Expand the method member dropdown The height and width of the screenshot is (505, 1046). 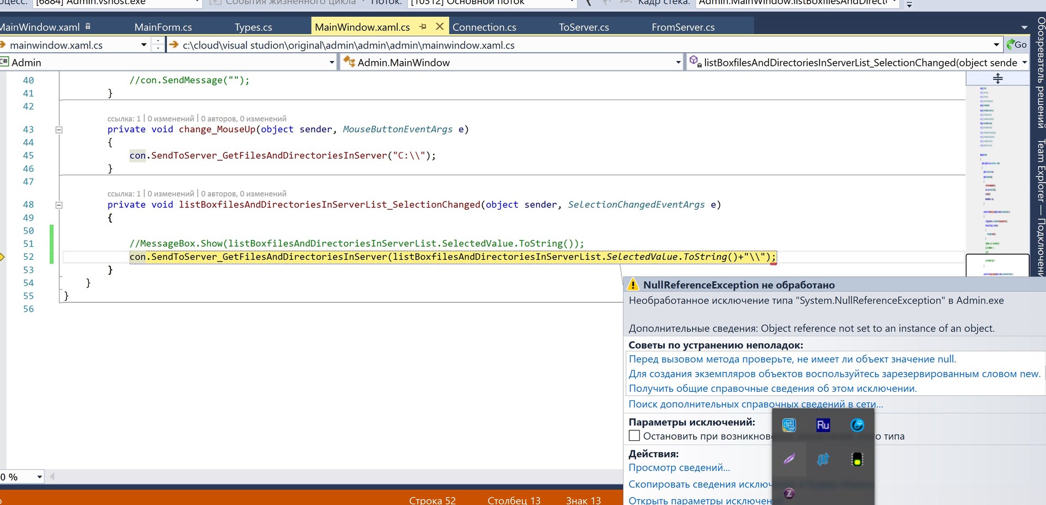pos(1024,63)
